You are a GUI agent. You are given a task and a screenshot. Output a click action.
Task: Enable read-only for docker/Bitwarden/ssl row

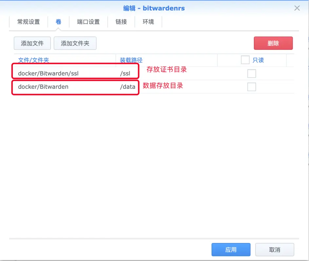pos(252,74)
